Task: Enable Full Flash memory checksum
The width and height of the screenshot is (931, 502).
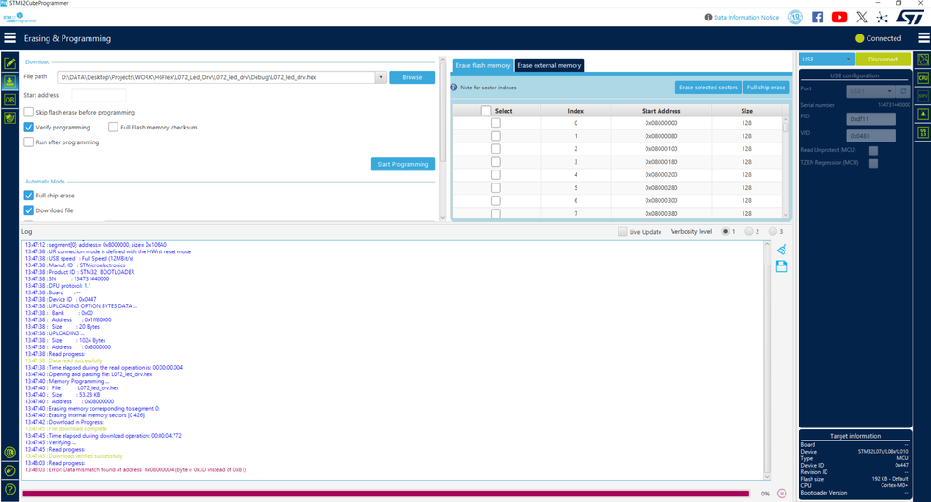Action: (114, 127)
